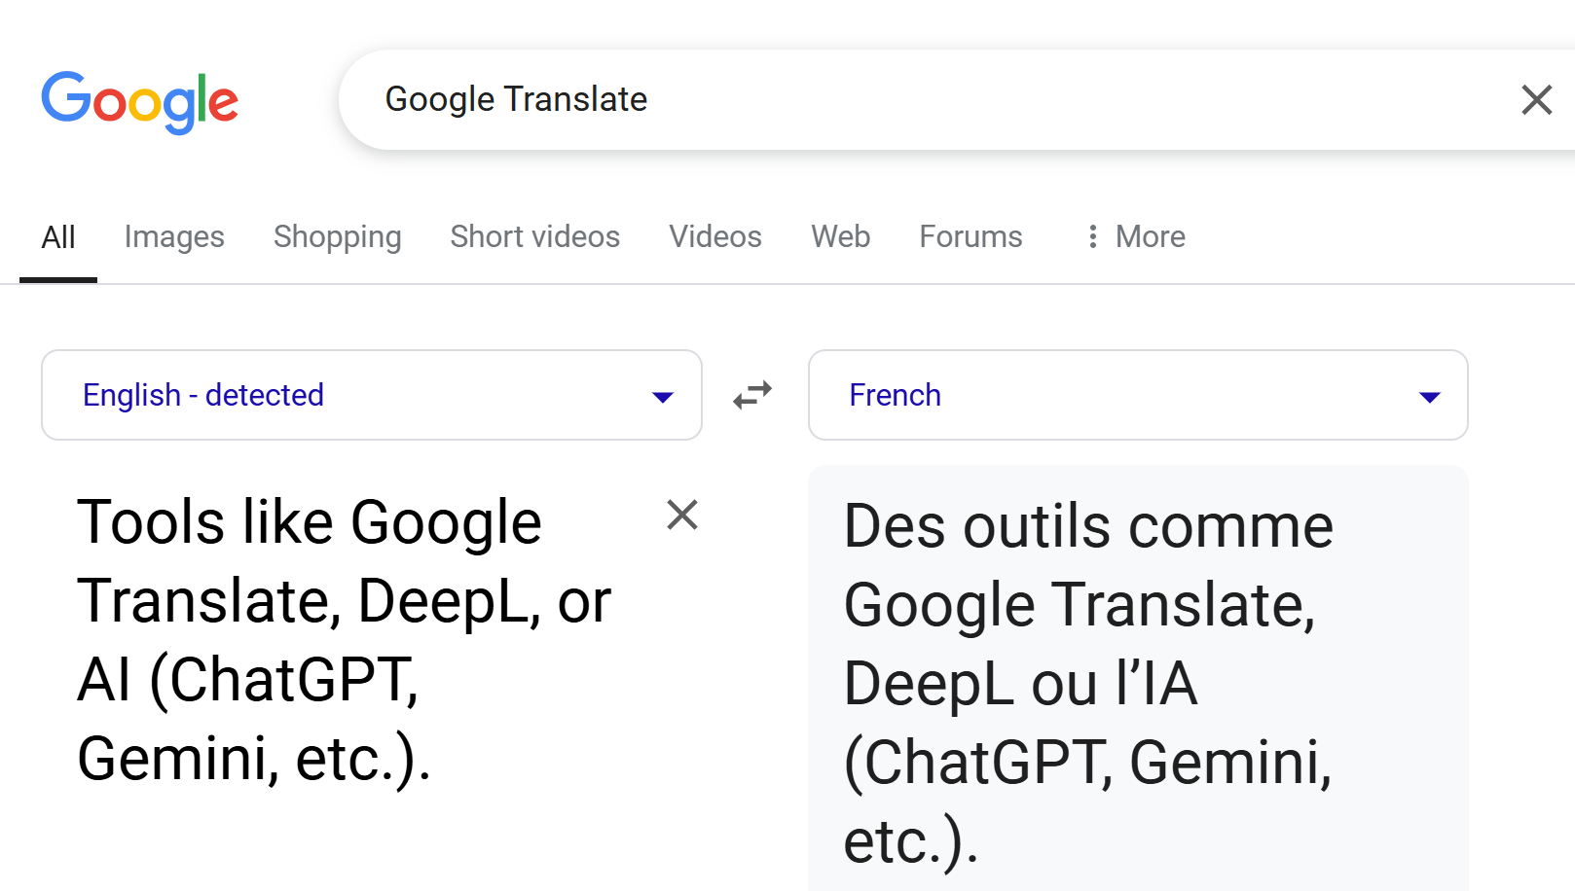Open the Forums results tab
1575x891 pixels.
pyautogui.click(x=970, y=236)
